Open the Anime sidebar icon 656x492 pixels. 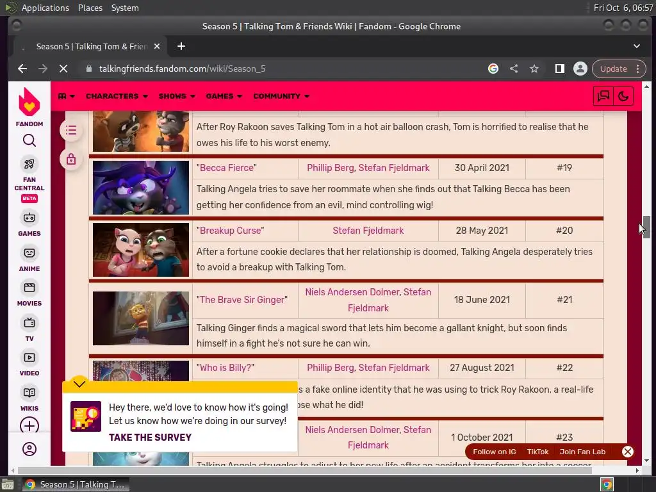pyautogui.click(x=29, y=253)
